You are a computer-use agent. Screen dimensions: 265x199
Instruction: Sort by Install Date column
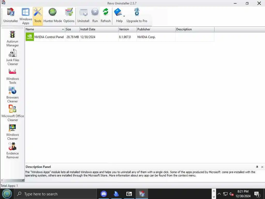click(x=99, y=29)
